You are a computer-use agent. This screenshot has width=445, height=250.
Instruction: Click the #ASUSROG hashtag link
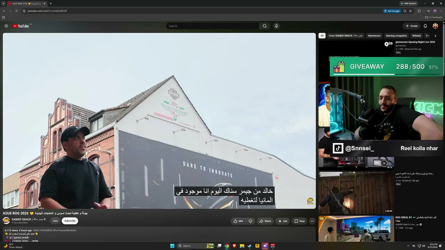click(x=46, y=230)
